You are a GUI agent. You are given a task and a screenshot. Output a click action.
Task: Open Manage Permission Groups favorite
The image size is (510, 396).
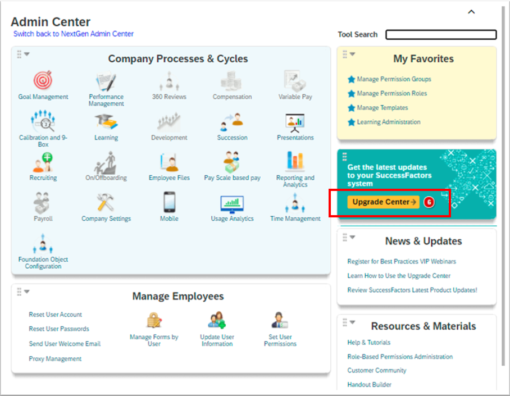tap(394, 79)
